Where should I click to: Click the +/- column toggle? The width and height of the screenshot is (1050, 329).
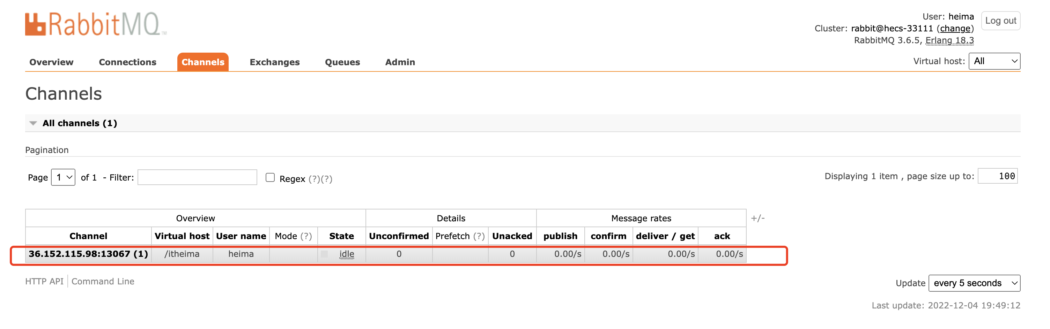(x=757, y=218)
